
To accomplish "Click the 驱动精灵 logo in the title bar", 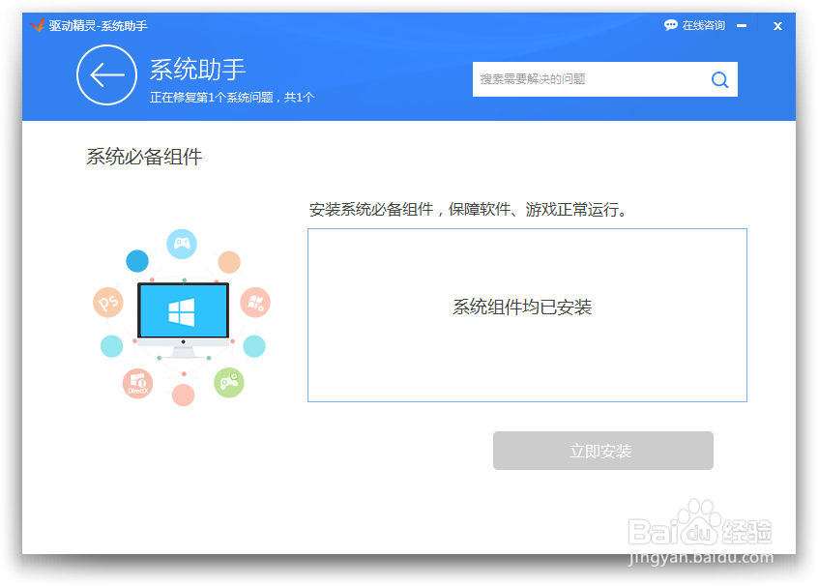I will [x=37, y=26].
